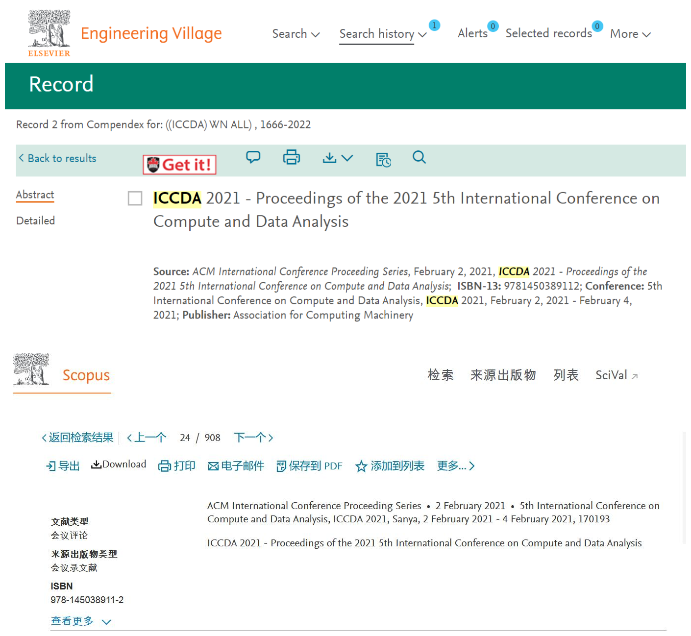Open Selected records
This screenshot has width=691, height=636.
pyautogui.click(x=548, y=33)
